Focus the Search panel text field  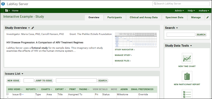[x=181, y=35]
